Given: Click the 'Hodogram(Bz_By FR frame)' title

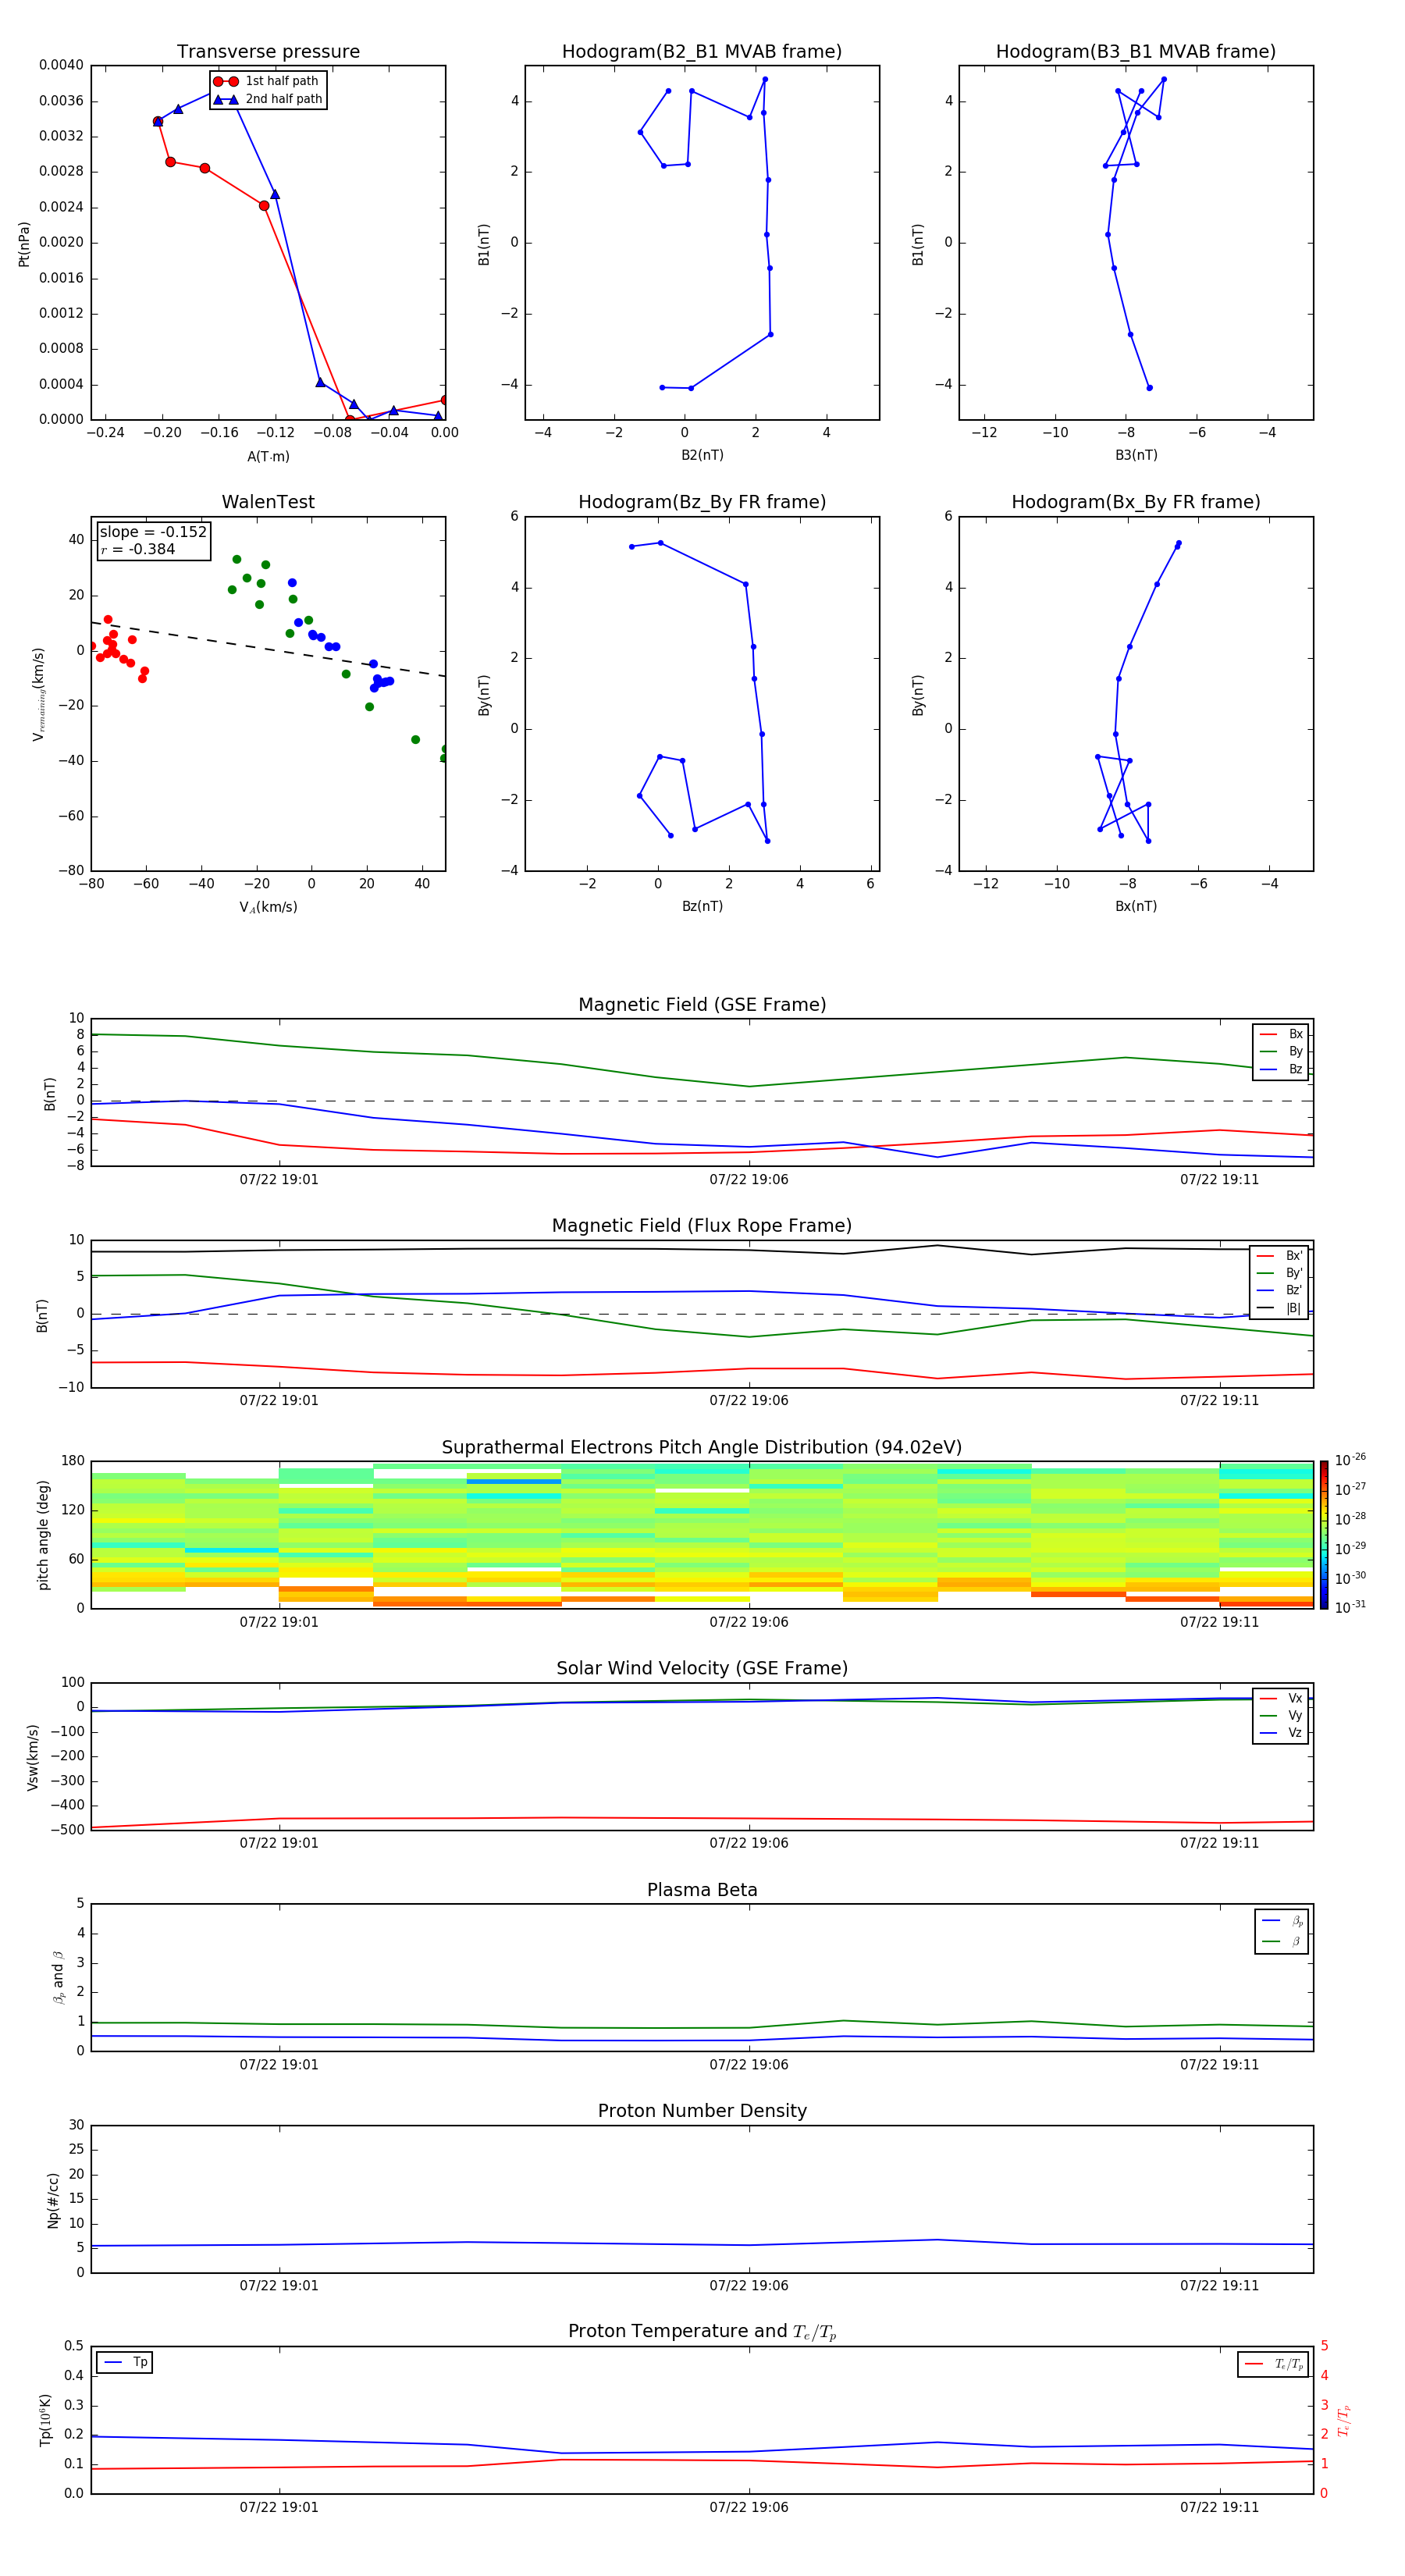Looking at the screenshot, I should click(x=702, y=502).
